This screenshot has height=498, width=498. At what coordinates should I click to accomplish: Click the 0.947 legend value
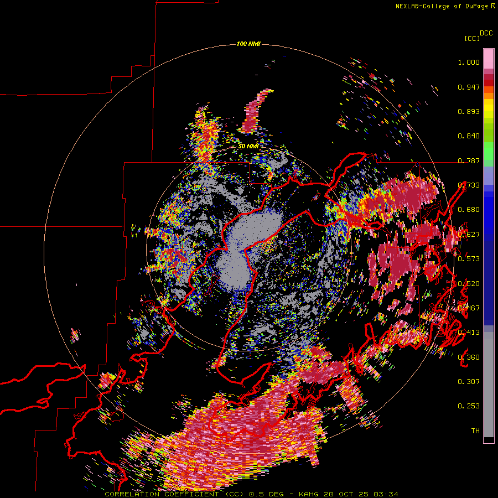click(469, 87)
